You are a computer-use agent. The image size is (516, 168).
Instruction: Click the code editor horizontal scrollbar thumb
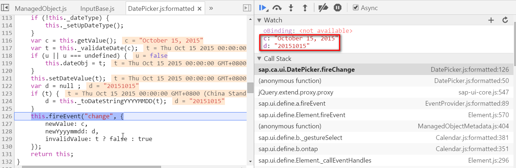click(91, 167)
